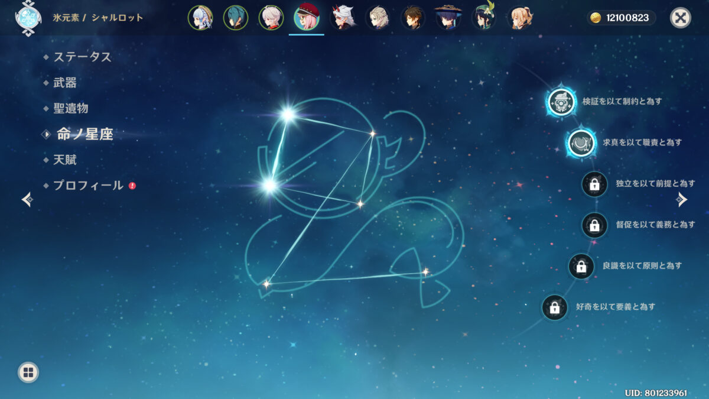709x399 pixels.
Task: Open the 聖遺物 menu
Action: pyautogui.click(x=70, y=108)
